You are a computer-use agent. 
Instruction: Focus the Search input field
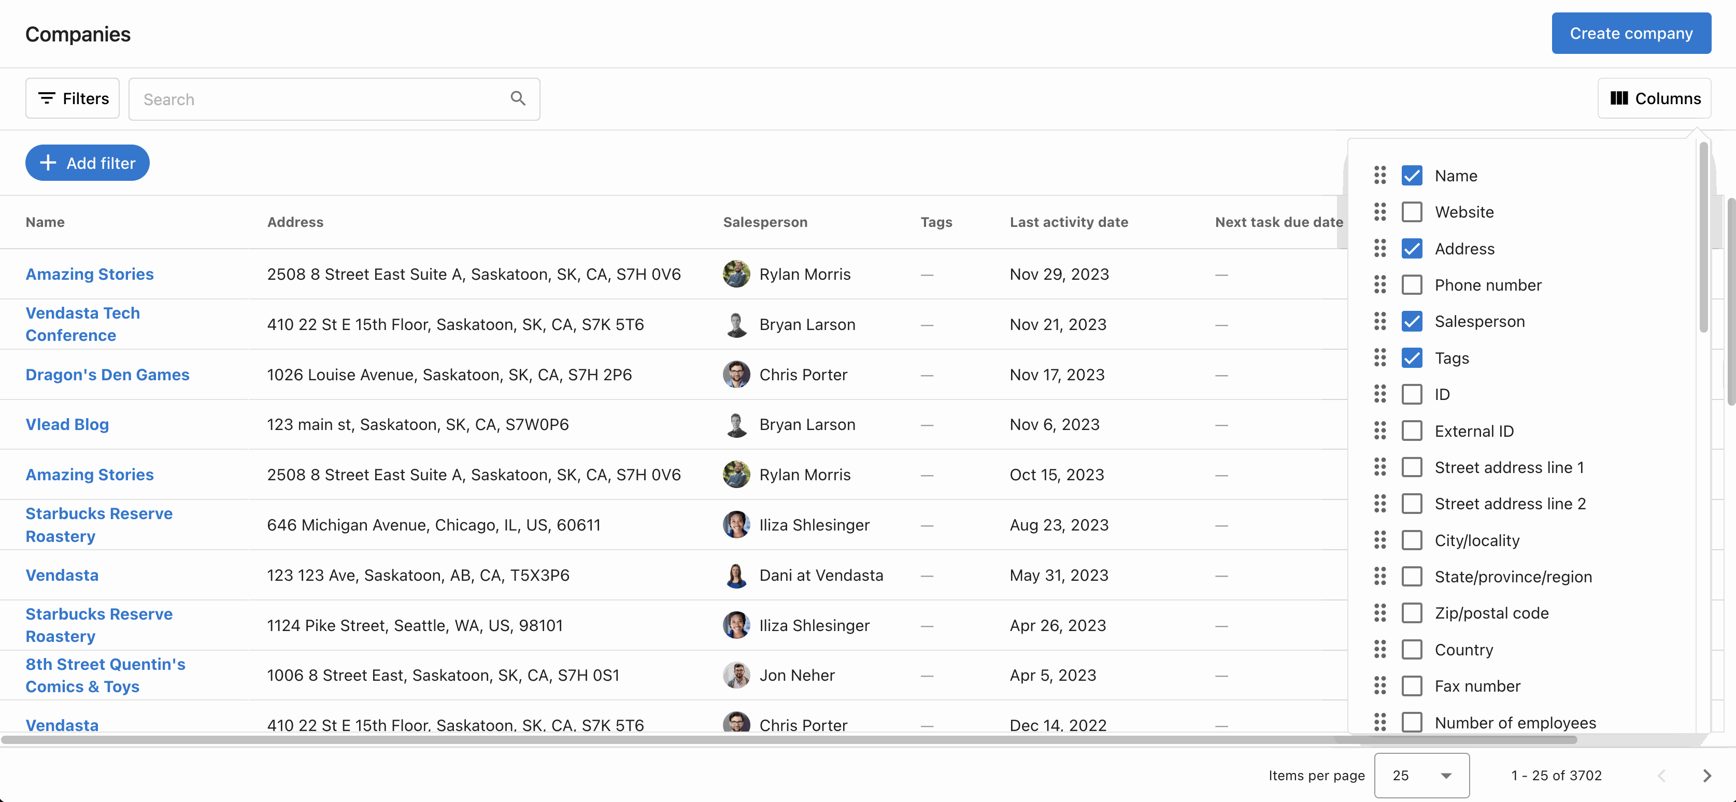[334, 99]
